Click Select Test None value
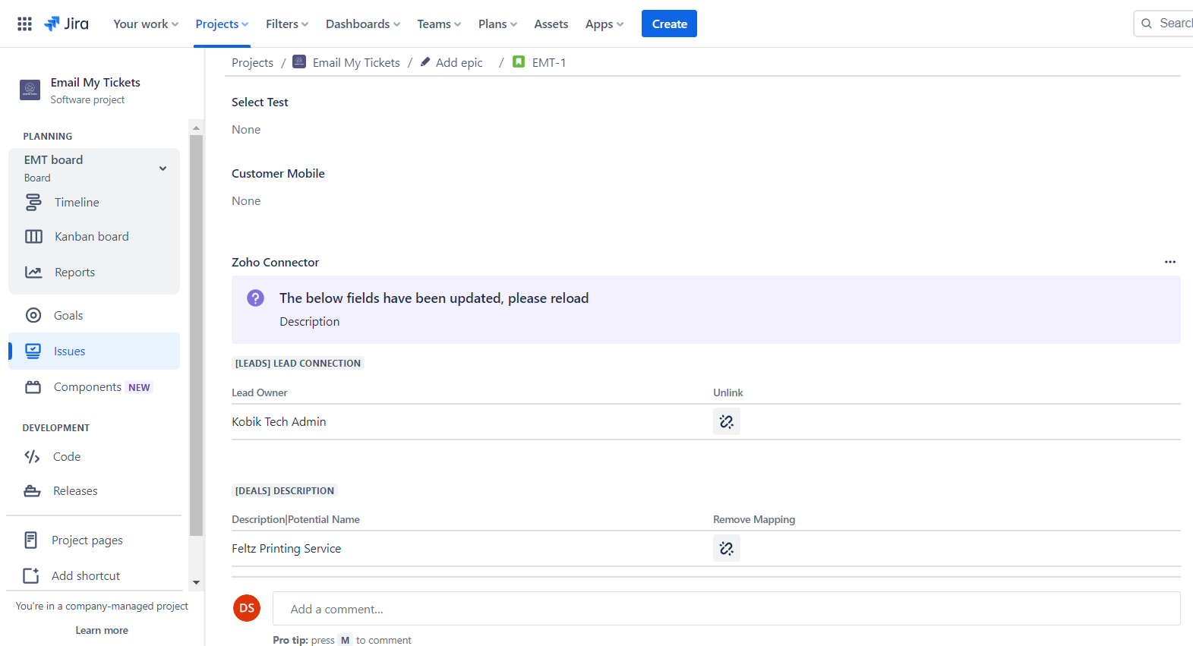Screen dimensions: 1193x646 point(246,129)
